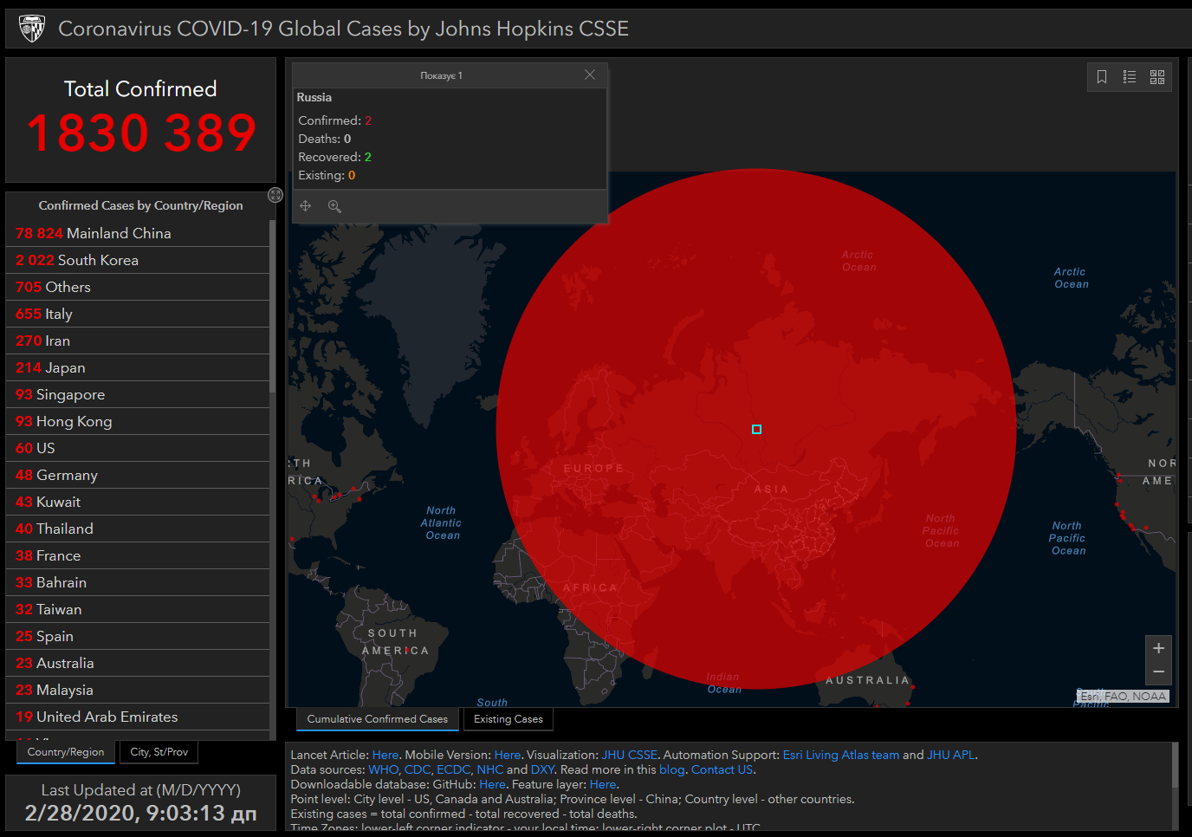Expand the Confirmed Cases by Country panel
1192x837 pixels.
[x=275, y=195]
